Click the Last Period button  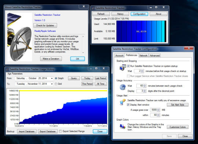[100, 78]
